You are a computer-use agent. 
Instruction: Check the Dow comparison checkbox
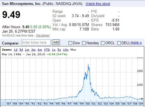(x=70, y=43)
